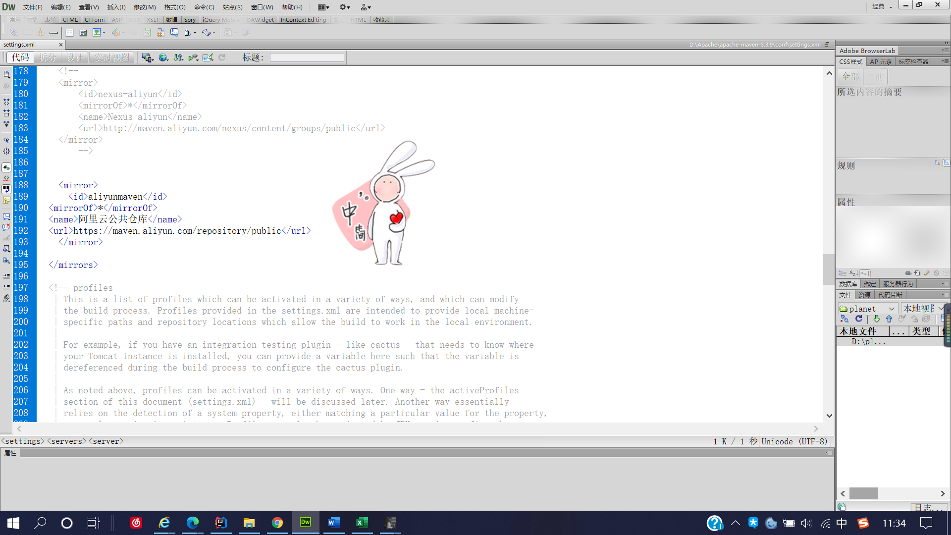
Task: Open the planet site dropdown
Action: pos(891,308)
